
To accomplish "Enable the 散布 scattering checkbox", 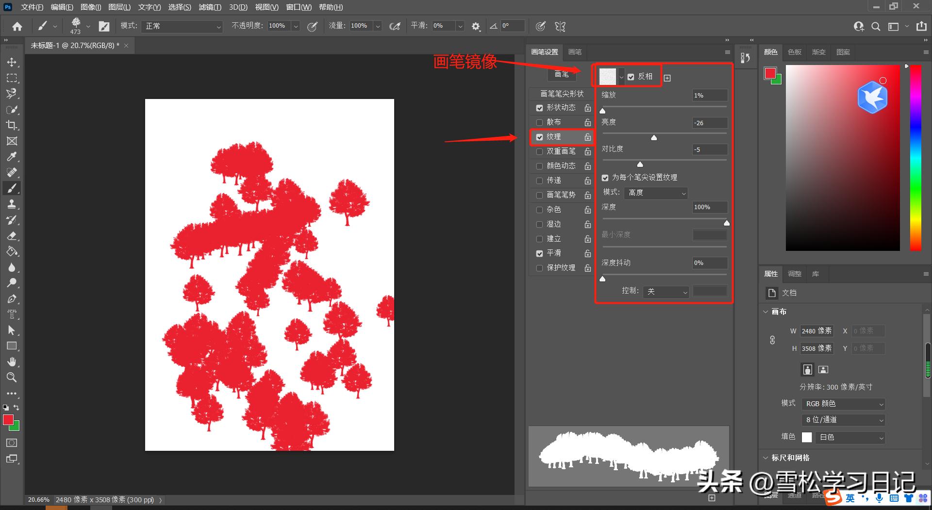I will 539,122.
